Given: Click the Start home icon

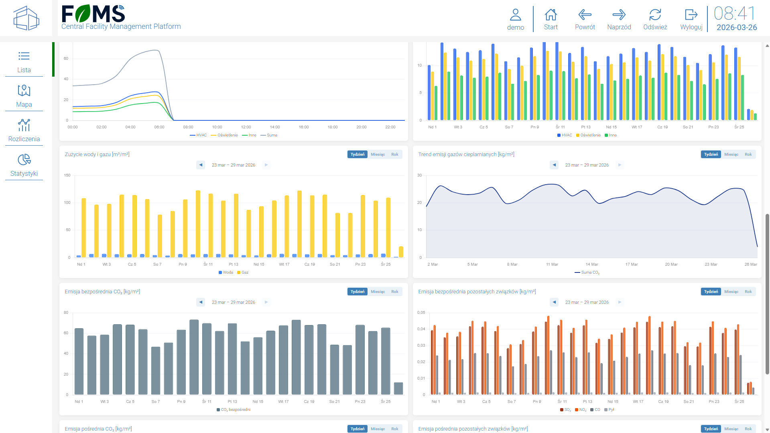Looking at the screenshot, I should pyautogui.click(x=551, y=15).
